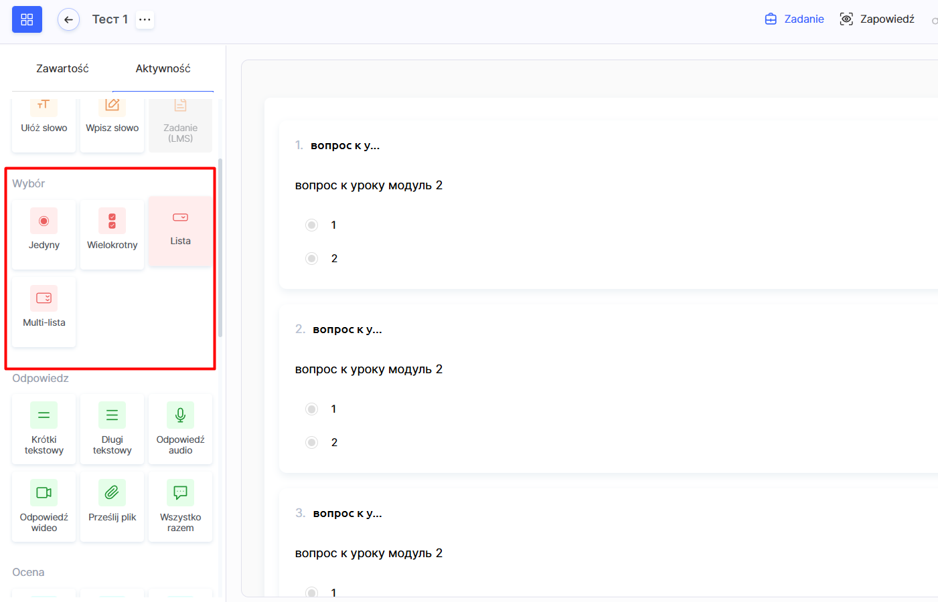Insert a Krótki tekstowy answer activity
This screenshot has width=938, height=602.
44,428
